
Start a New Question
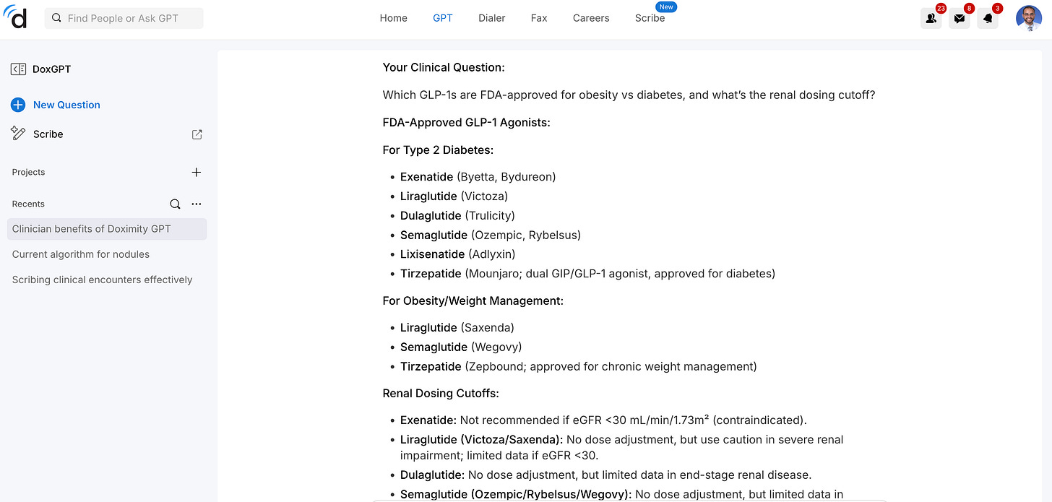click(66, 105)
